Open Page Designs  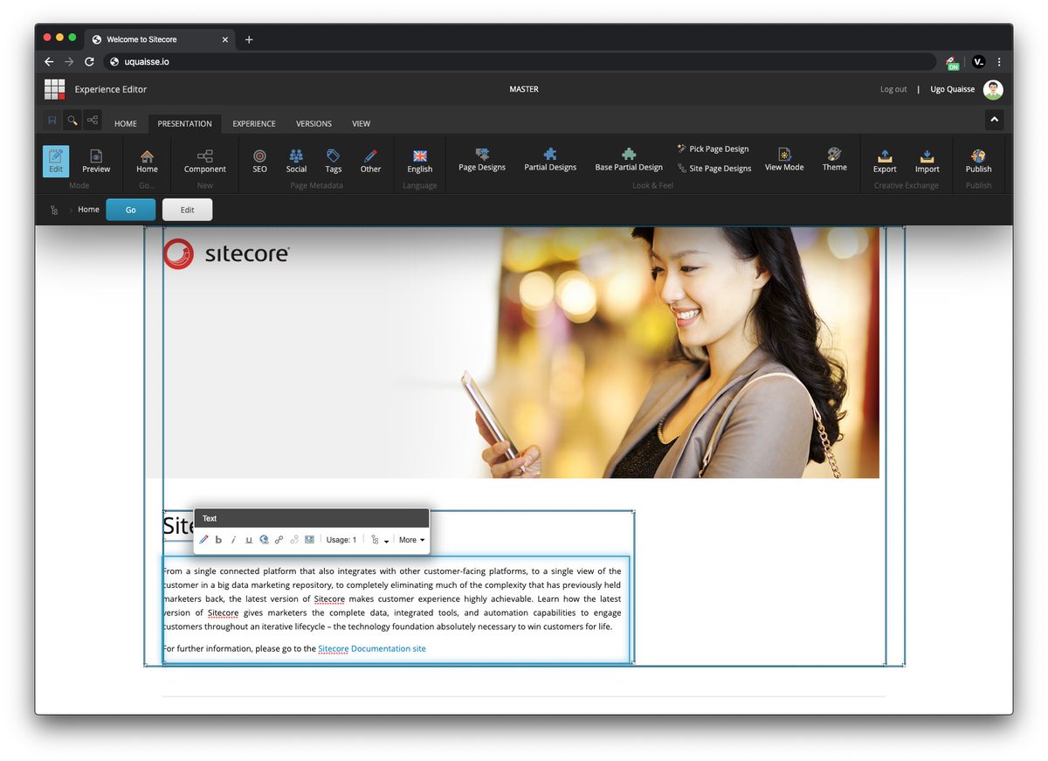[482, 160]
